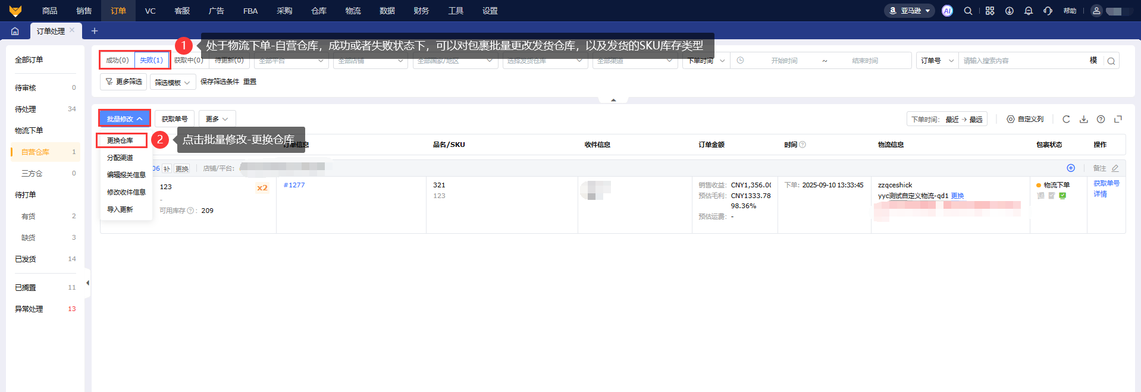The image size is (1141, 392).
Task: Select 分配渠道 from the menu
Action: pyautogui.click(x=120, y=158)
